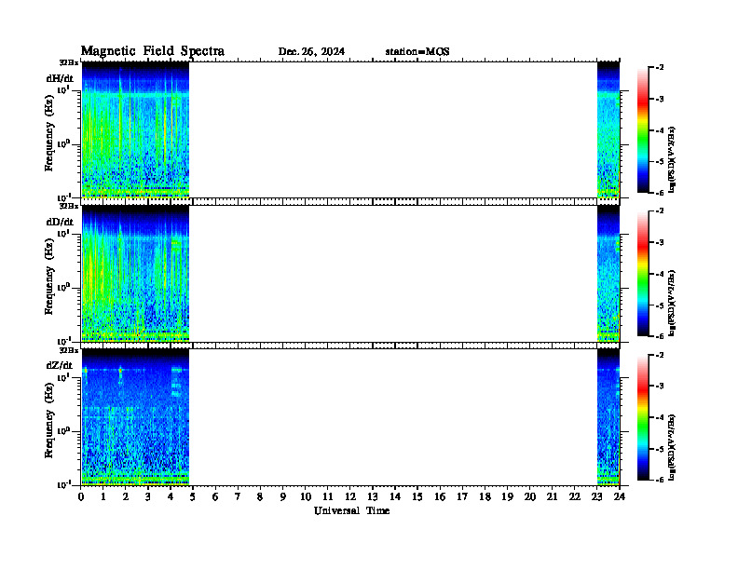Screen dimensions: 738x570
Task: Click hour tick label 15 on time axis
Action: tap(417, 496)
